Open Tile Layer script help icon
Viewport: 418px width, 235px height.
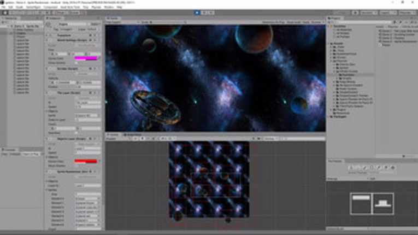(x=90, y=93)
